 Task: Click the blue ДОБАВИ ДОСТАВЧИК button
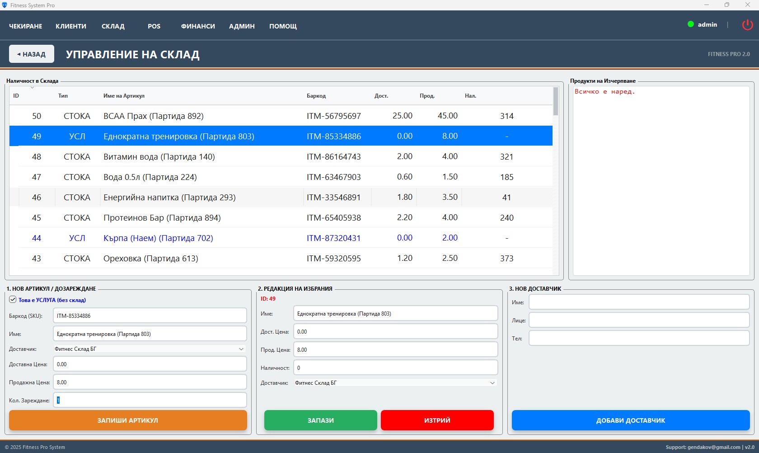(630, 420)
